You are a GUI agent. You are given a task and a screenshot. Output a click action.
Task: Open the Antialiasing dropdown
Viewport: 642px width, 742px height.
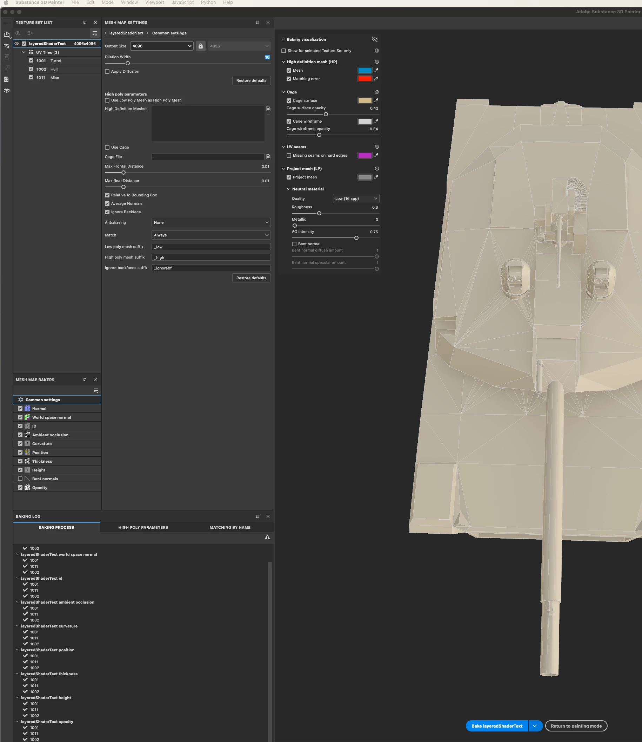coord(211,222)
